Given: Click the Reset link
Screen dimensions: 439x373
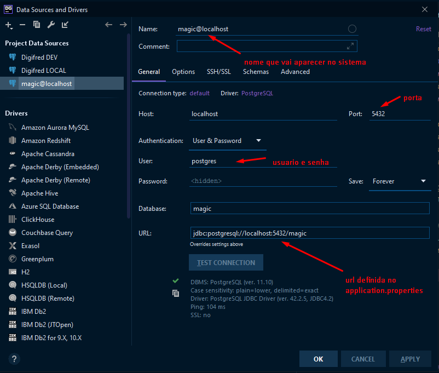Looking at the screenshot, I should coord(423,29).
